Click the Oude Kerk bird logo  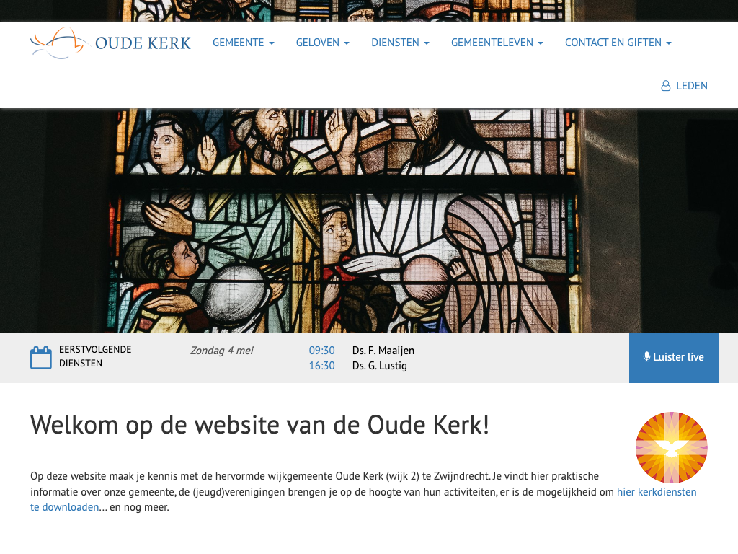tap(59, 43)
